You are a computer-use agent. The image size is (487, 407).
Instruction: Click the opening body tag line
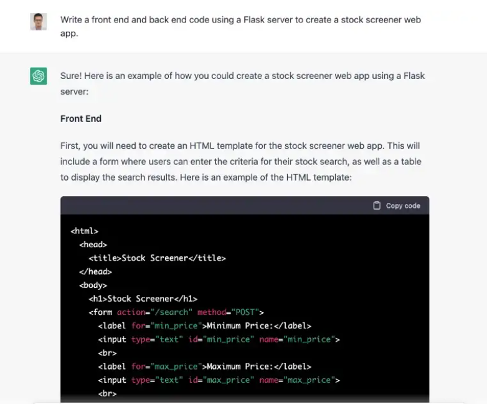coord(93,285)
